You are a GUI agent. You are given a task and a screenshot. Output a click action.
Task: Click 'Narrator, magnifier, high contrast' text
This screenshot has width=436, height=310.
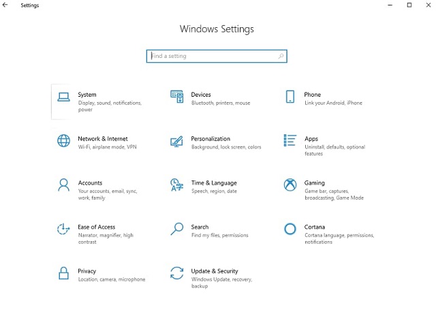point(106,238)
